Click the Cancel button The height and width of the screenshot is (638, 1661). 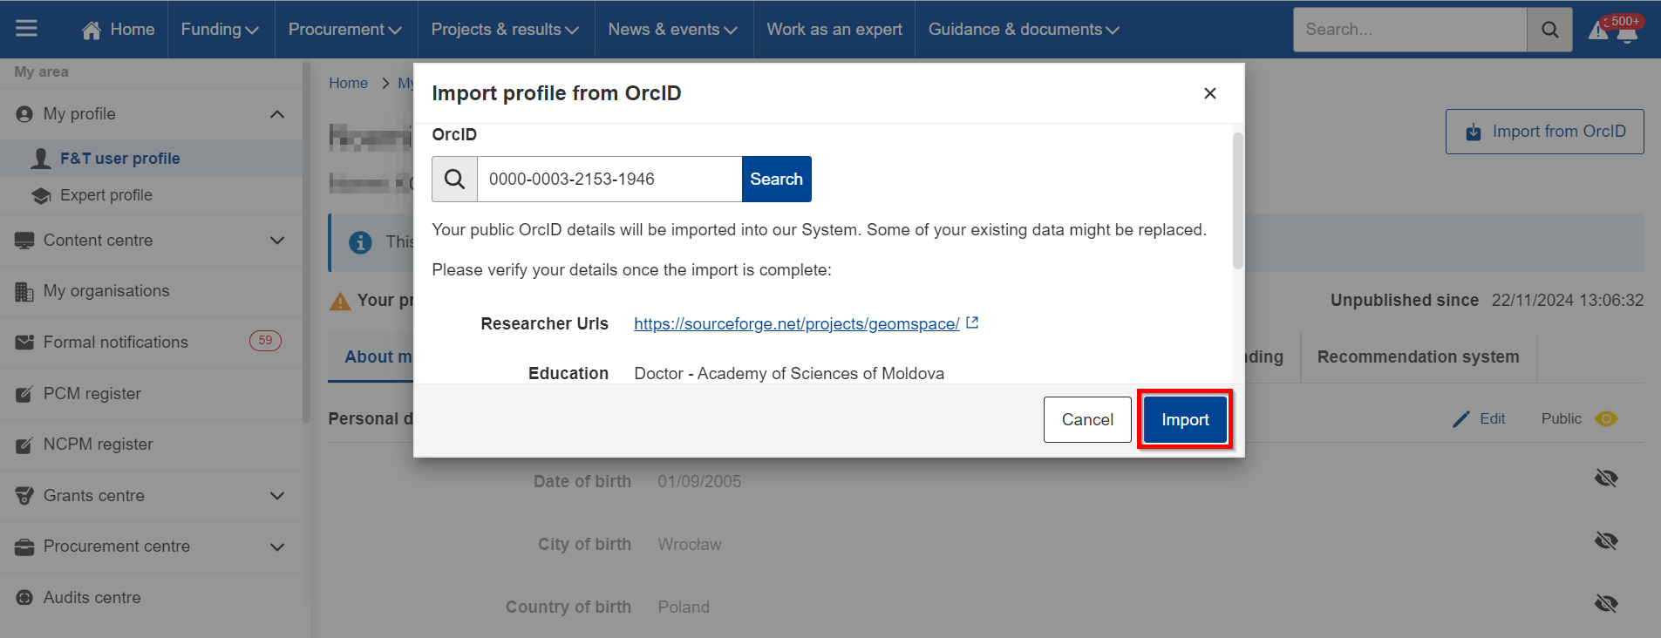[x=1087, y=419]
